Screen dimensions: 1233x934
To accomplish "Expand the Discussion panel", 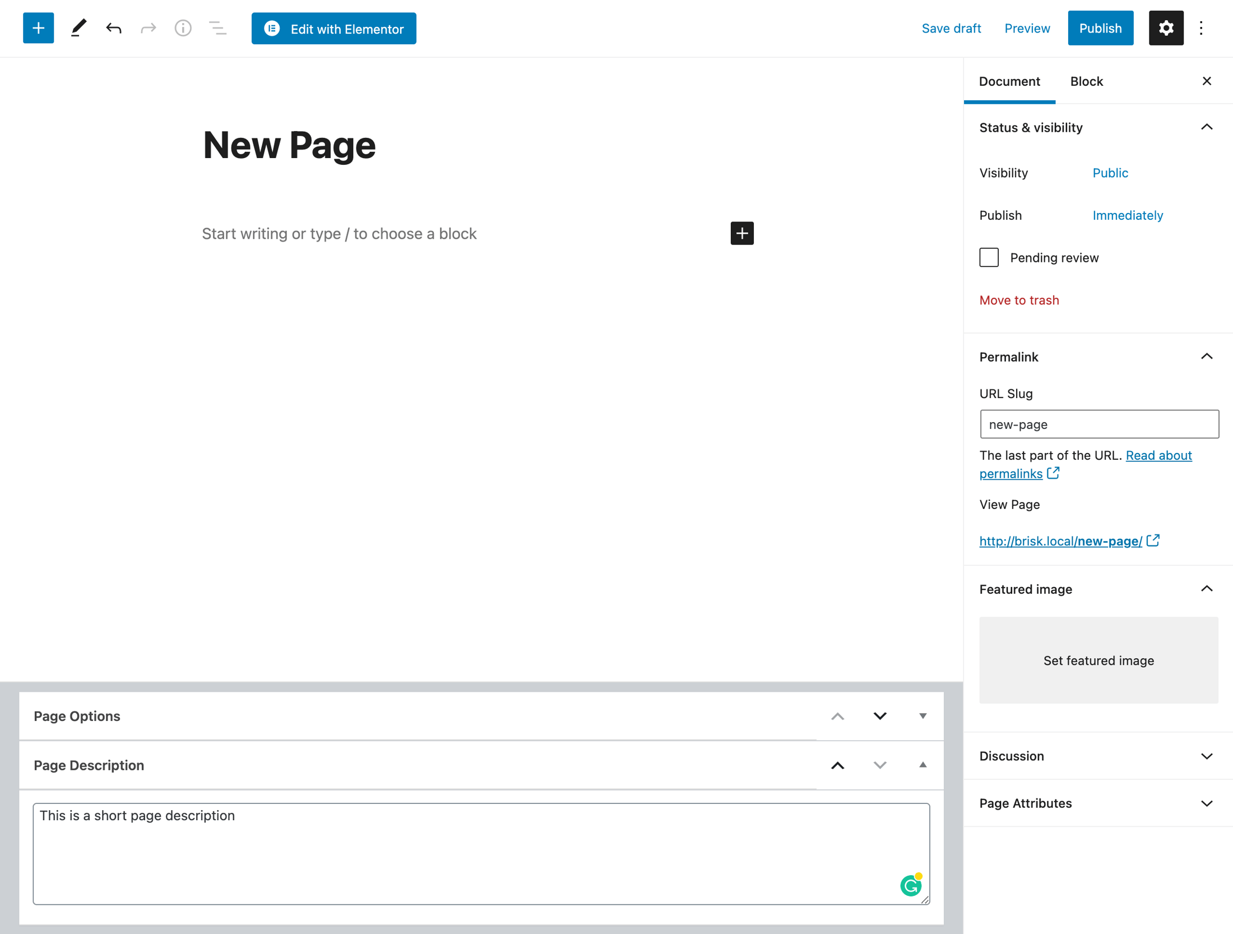I will click(x=1098, y=756).
